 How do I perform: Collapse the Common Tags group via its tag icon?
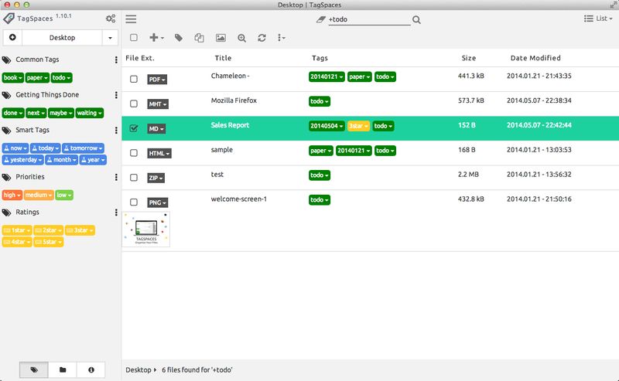click(6, 60)
